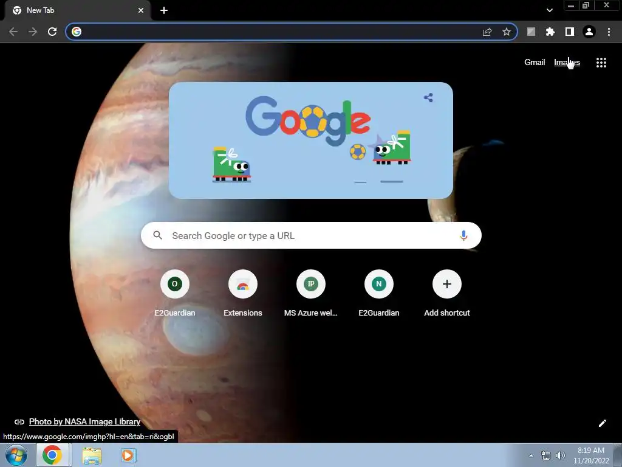Open the Extensions shortcut
The image size is (622, 467).
243,293
